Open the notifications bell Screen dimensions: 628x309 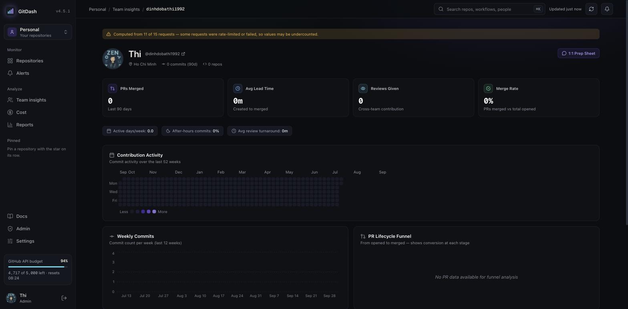(607, 9)
